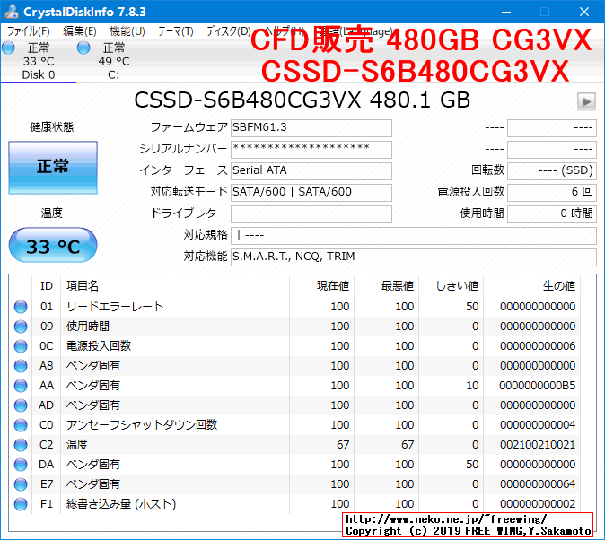Click status orb for row AA
The height and width of the screenshot is (540, 605).
pos(21,386)
